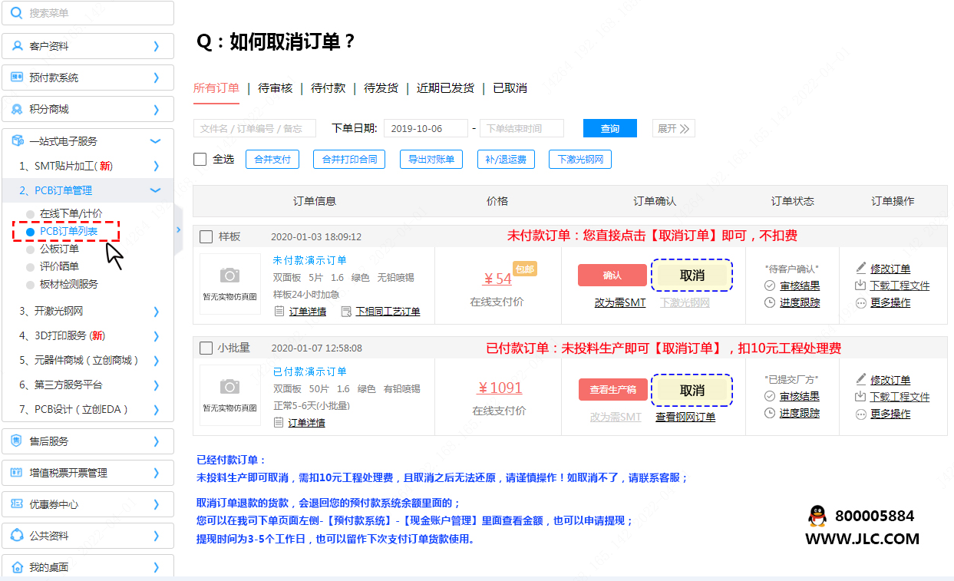Open the 已取消 orders tab
Image resolution: width=954 pixels, height=581 pixels.
[x=510, y=88]
